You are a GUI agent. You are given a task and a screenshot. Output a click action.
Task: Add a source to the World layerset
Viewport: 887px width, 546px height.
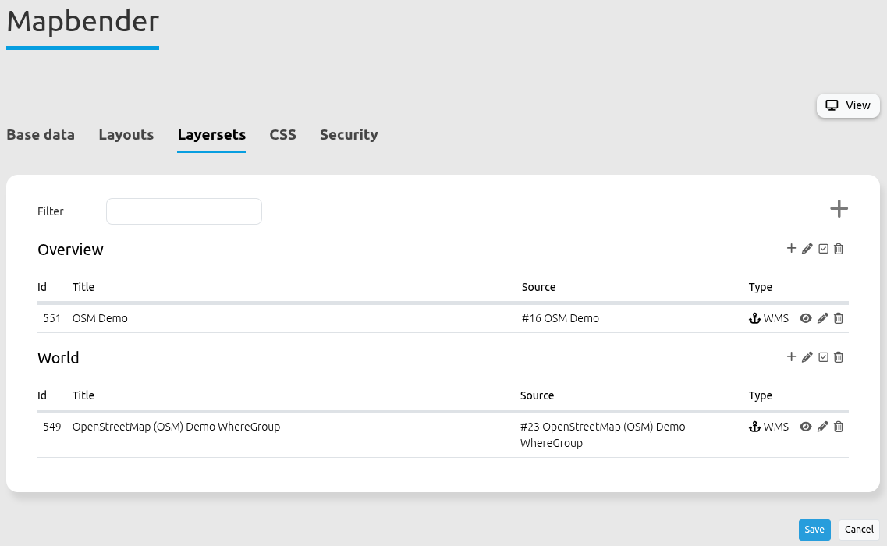[791, 357]
